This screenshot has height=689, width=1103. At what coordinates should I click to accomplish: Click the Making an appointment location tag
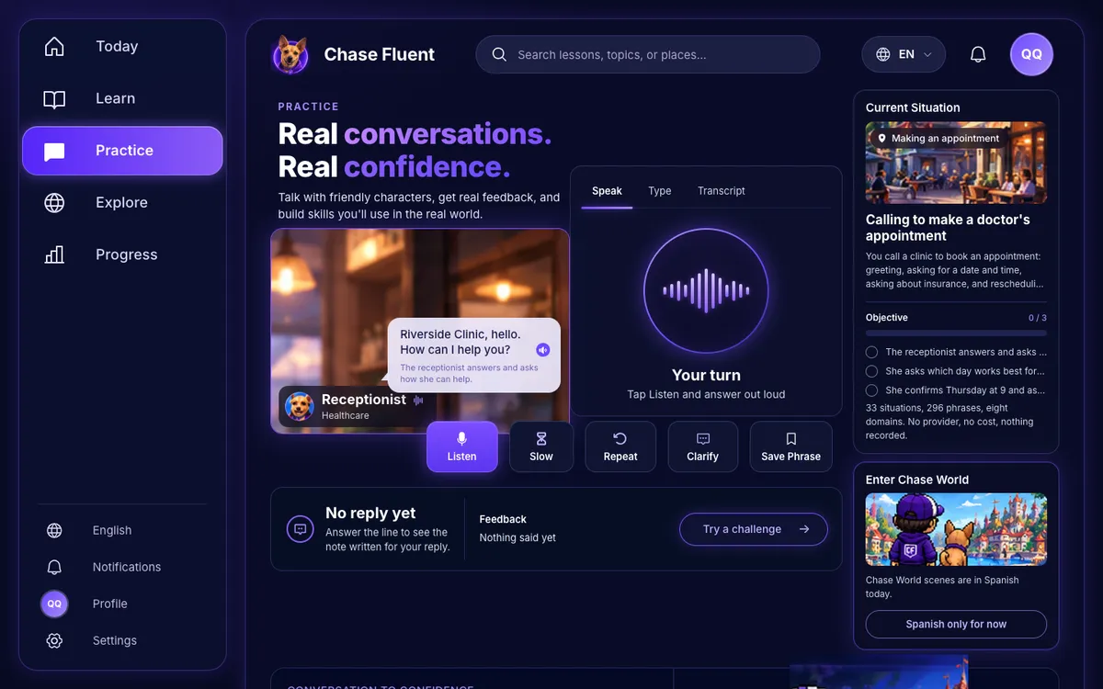point(938,139)
